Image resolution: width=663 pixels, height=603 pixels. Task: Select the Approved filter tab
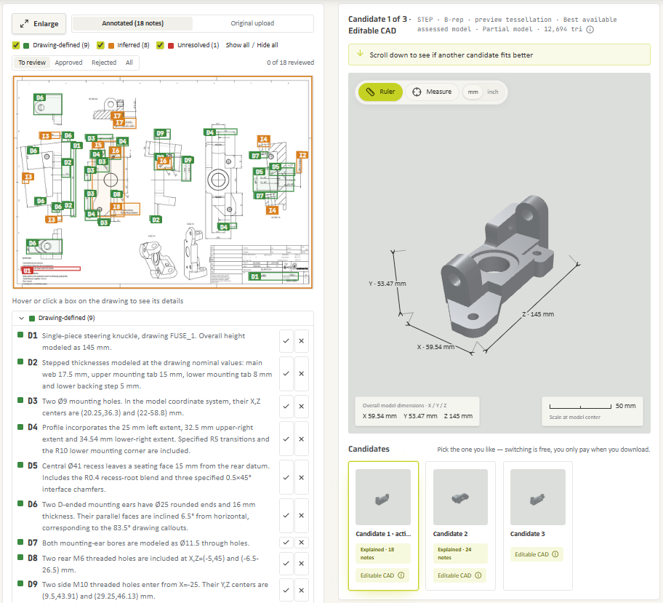click(68, 63)
